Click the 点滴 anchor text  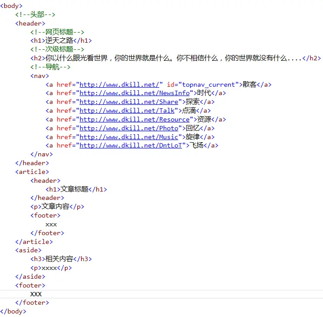click(x=189, y=111)
